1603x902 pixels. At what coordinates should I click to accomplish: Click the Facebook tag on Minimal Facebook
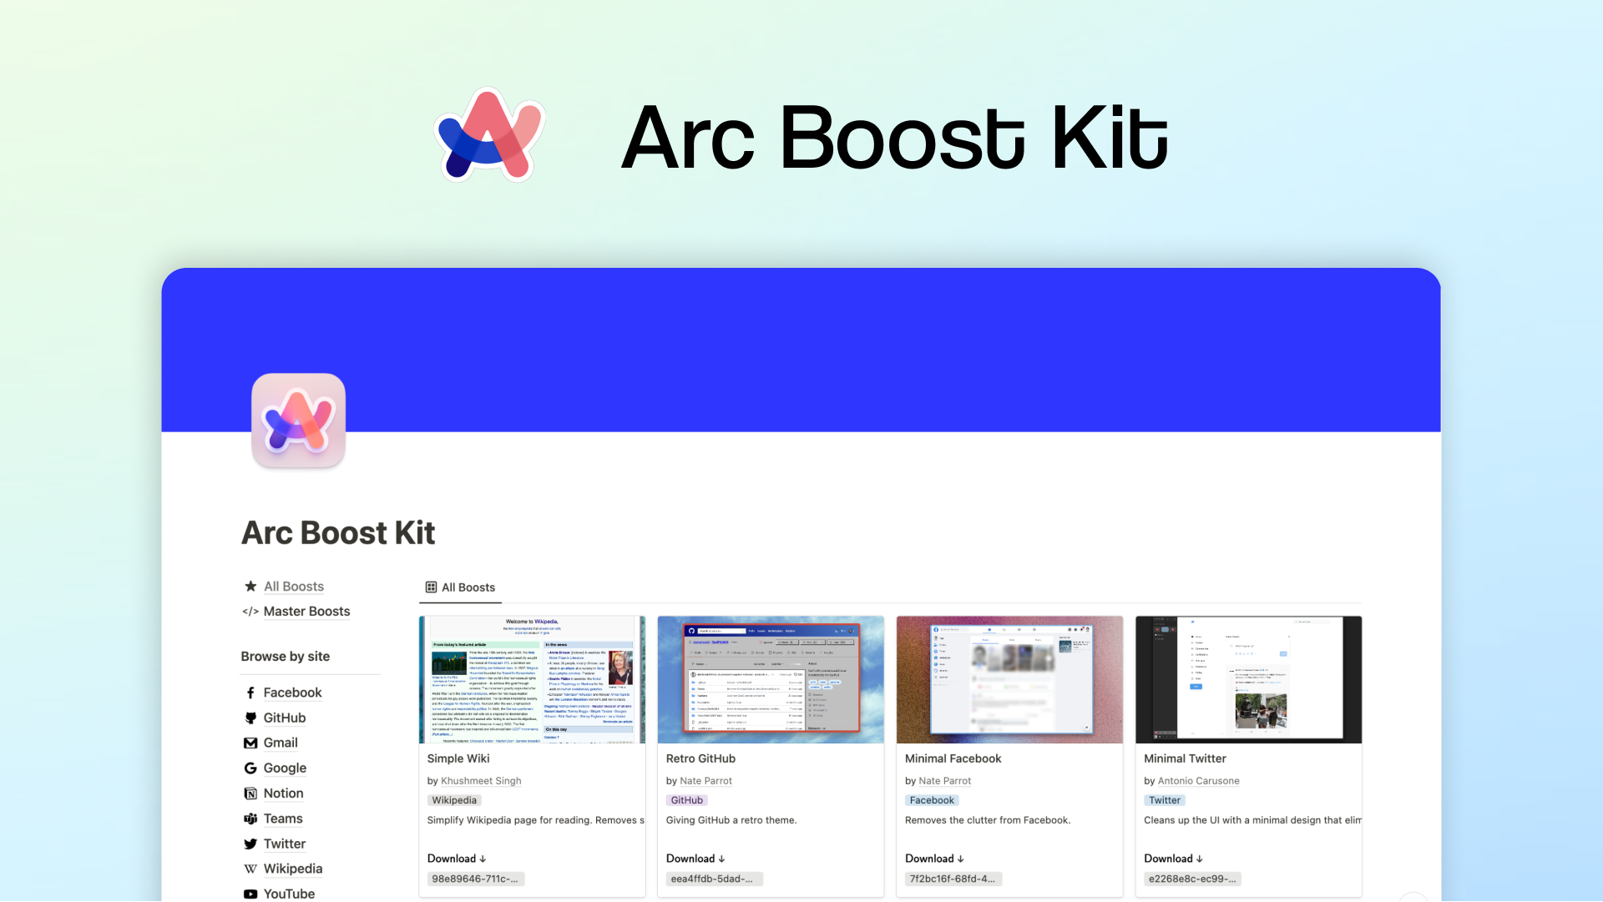932,800
